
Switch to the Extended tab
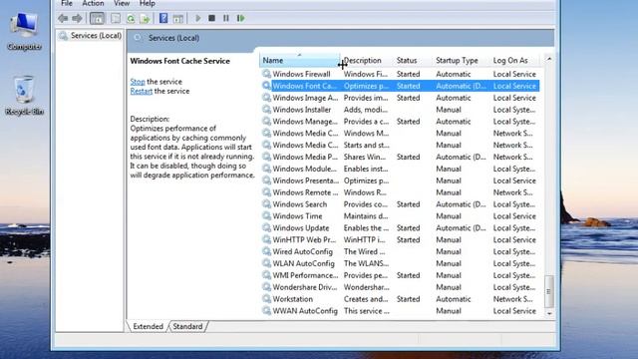point(148,326)
